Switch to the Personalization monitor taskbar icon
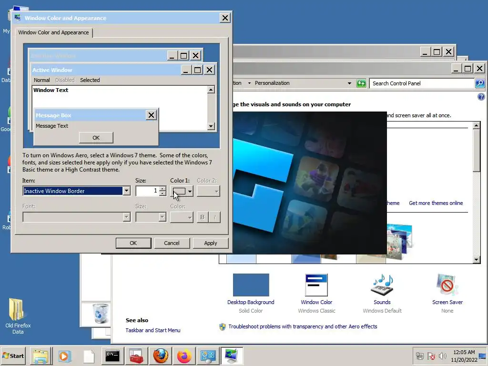Viewport: 488px width, 366px height. [232, 356]
